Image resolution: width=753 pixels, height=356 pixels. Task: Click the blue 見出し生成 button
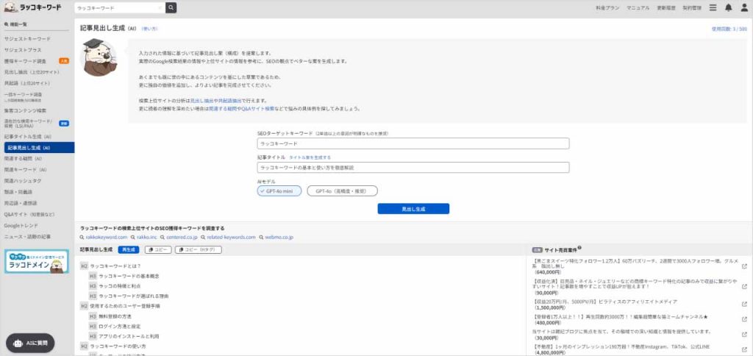(413, 209)
